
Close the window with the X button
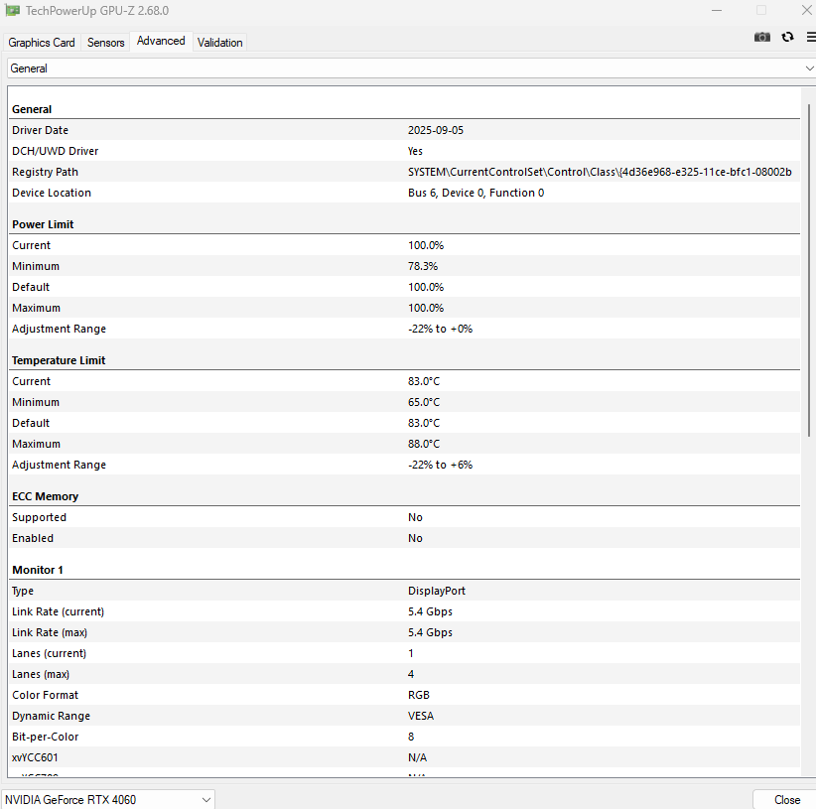pos(807,10)
